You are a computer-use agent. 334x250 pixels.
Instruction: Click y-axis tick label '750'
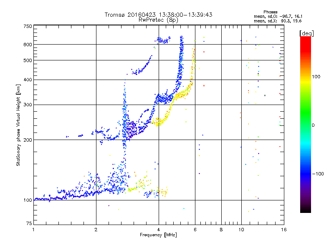click(x=28, y=26)
